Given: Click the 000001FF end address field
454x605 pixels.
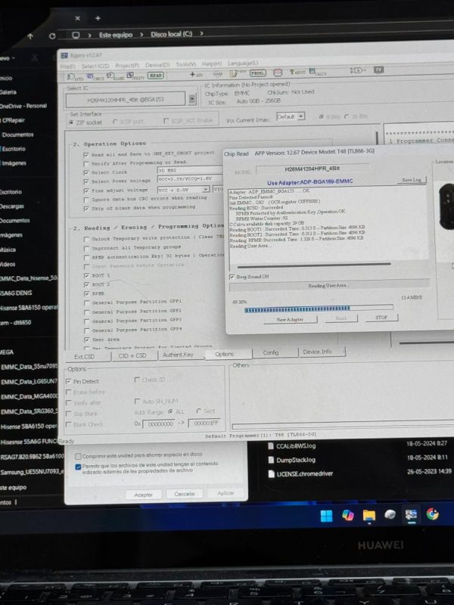Looking at the screenshot, I should (x=204, y=423).
